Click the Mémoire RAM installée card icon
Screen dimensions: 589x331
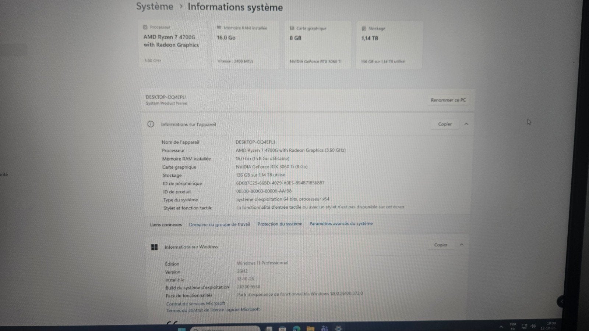[x=219, y=28]
